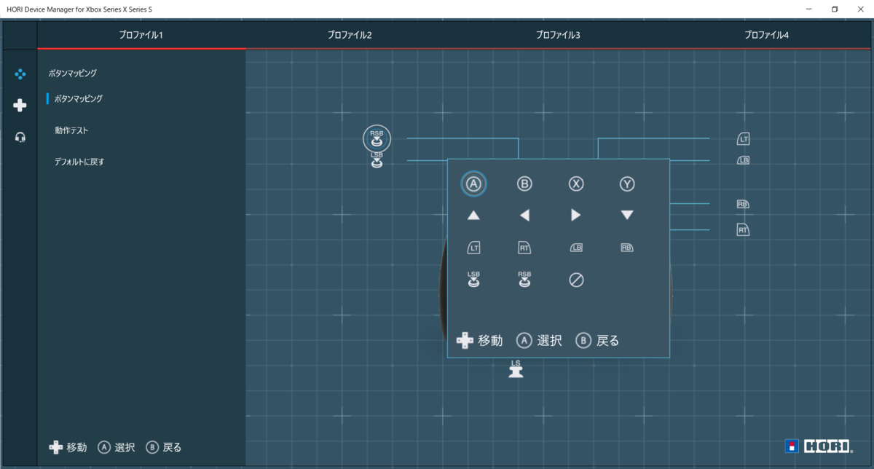Click the window title bar text
The image size is (874, 469).
pyautogui.click(x=79, y=9)
